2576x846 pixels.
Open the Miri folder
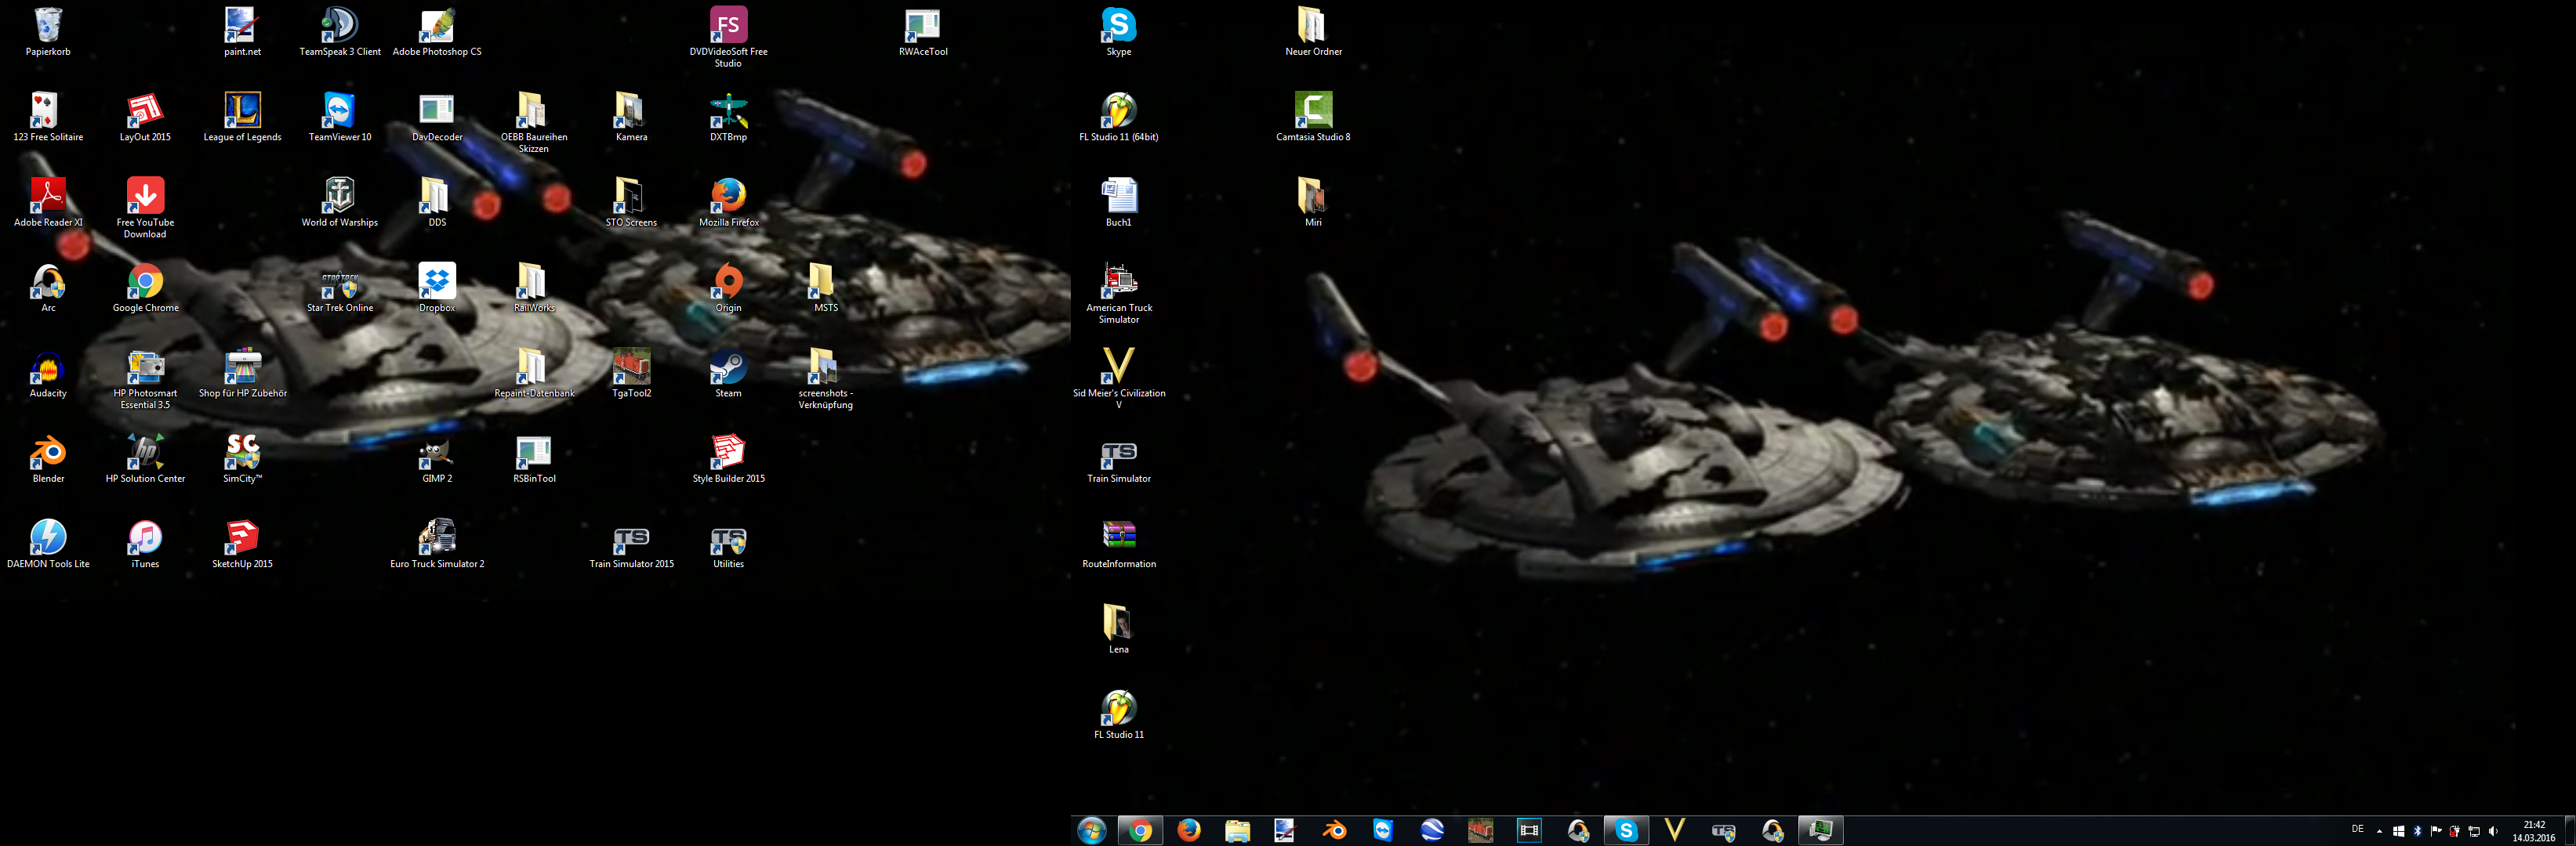pos(1313,203)
